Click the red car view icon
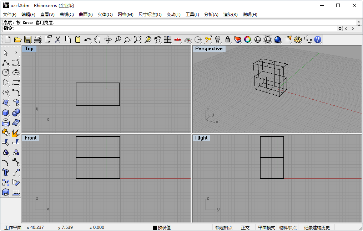The height and width of the screenshot is (231, 363). pos(177,40)
